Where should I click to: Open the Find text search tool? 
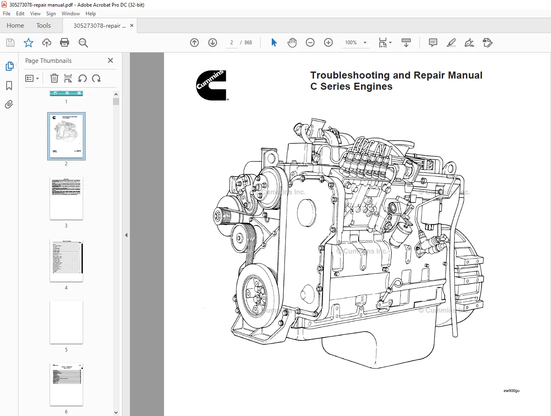[x=83, y=43]
